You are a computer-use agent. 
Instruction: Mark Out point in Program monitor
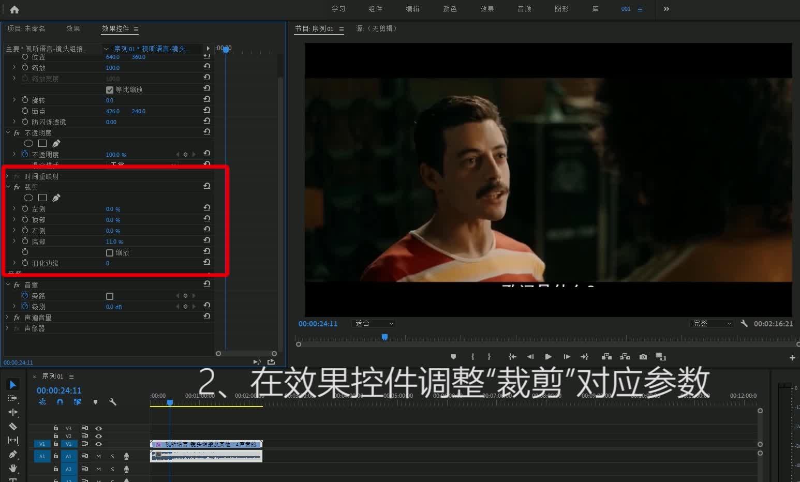489,356
